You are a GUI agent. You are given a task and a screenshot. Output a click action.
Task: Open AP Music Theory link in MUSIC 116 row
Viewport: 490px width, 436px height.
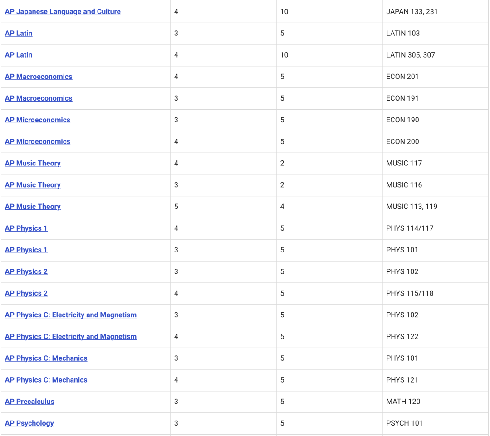[x=33, y=185]
